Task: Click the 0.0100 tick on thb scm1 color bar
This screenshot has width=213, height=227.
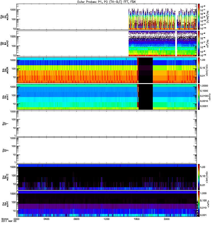Action: coord(204,96)
